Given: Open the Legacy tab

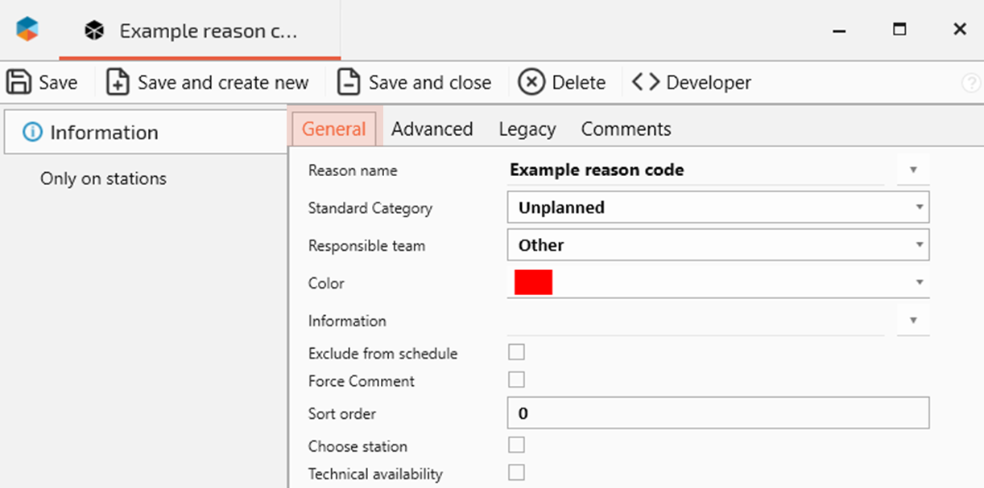Looking at the screenshot, I should (527, 129).
